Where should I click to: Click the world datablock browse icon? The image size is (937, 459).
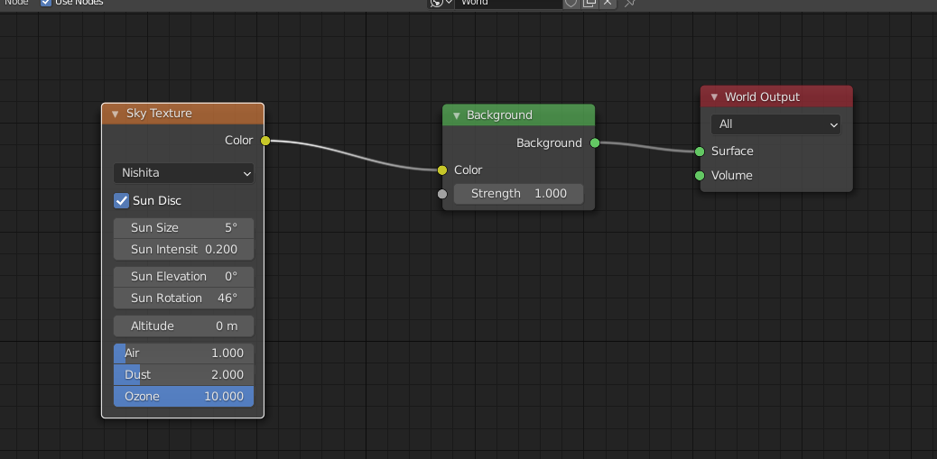click(440, 3)
